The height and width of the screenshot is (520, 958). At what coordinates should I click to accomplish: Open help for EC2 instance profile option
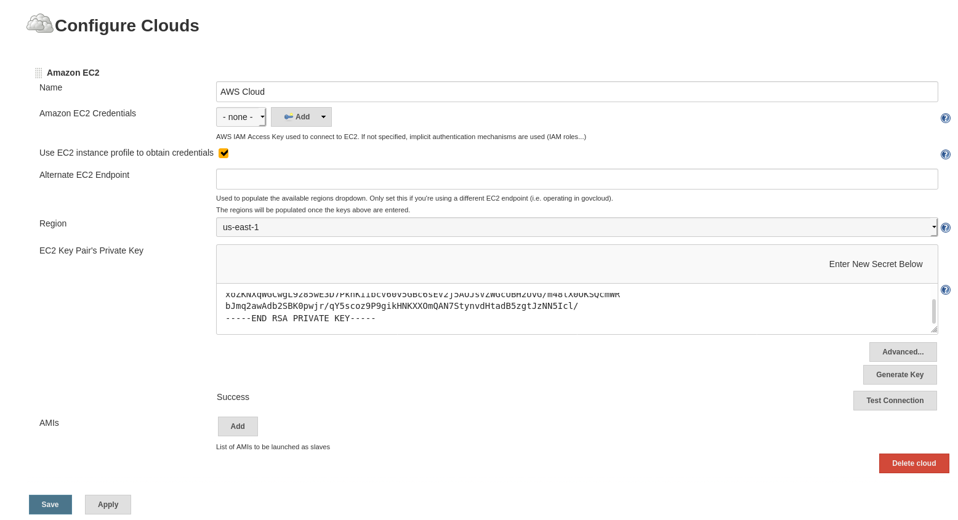946,154
